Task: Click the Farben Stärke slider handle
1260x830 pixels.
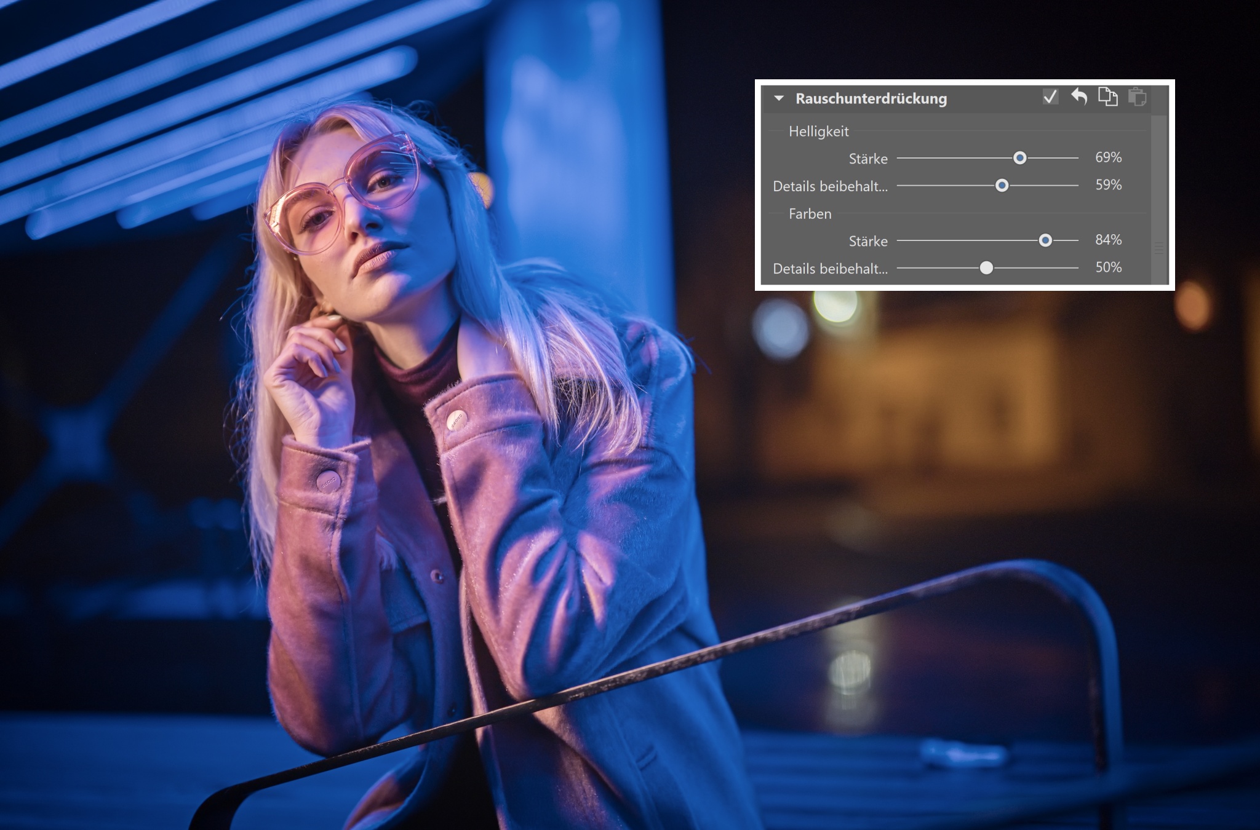Action: (x=1045, y=240)
